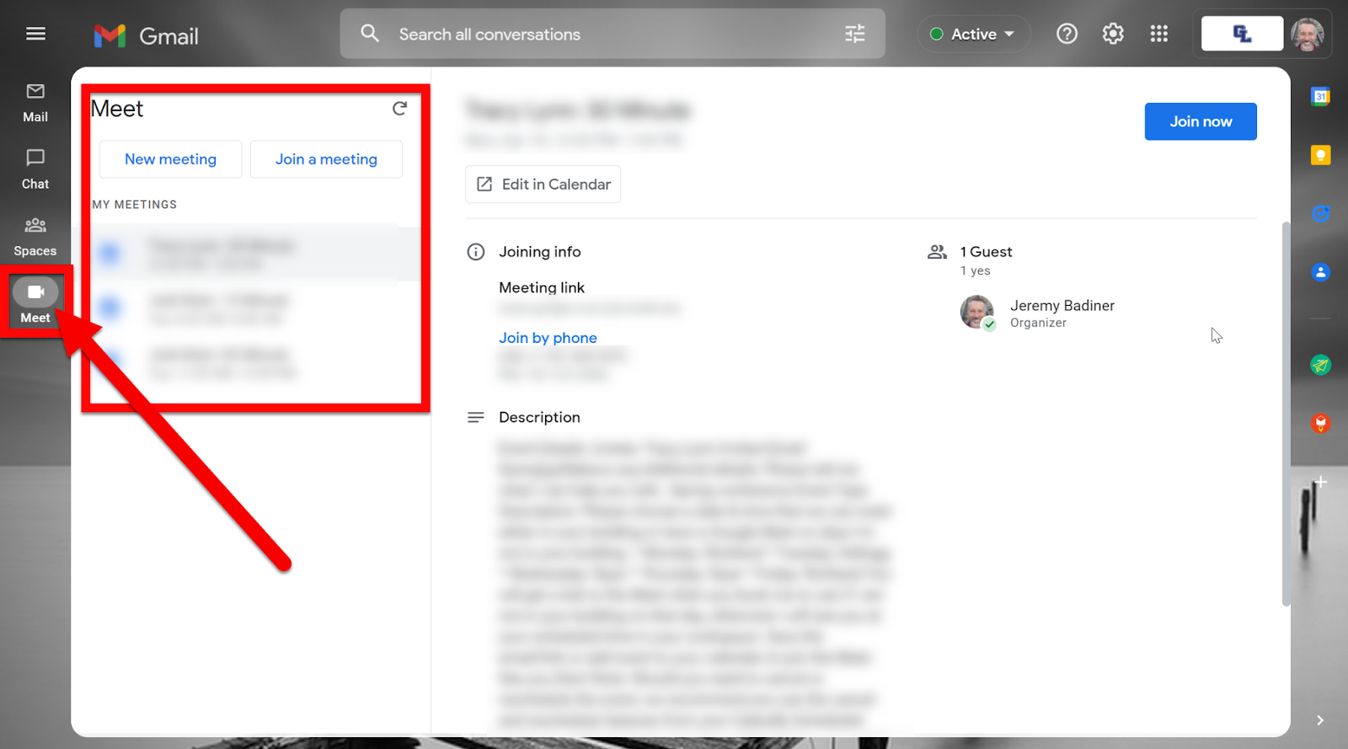Image resolution: width=1348 pixels, height=749 pixels.
Task: Click the meeting details vertical scrollbar
Action: click(x=1286, y=413)
